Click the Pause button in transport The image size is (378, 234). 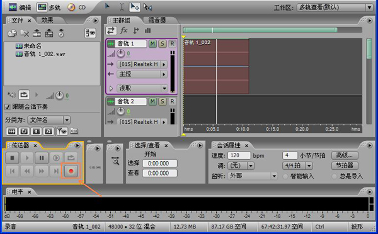(42, 158)
